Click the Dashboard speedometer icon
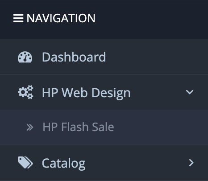 [x=25, y=57]
